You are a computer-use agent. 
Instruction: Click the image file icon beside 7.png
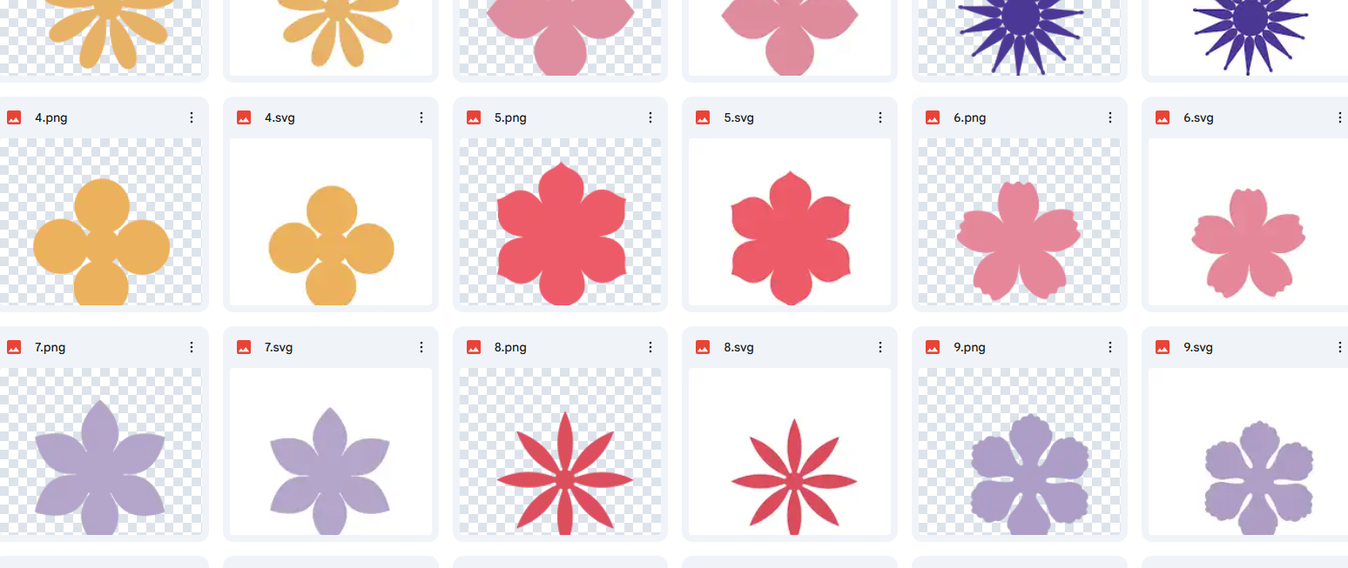coord(14,347)
